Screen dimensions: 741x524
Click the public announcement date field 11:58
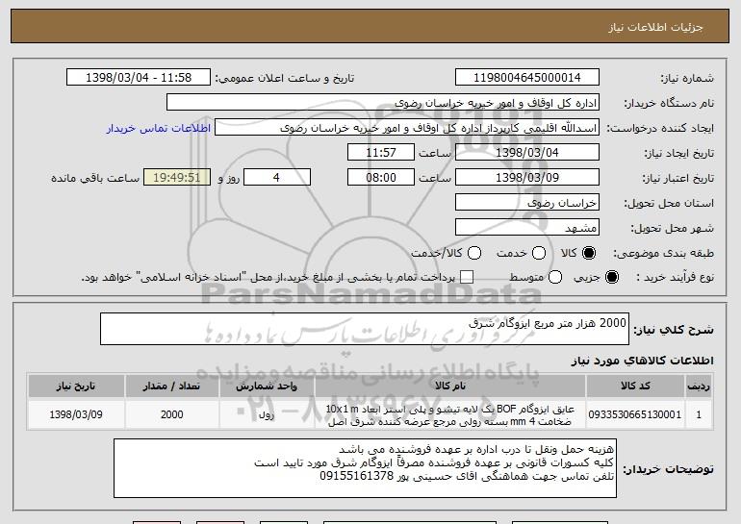click(139, 78)
